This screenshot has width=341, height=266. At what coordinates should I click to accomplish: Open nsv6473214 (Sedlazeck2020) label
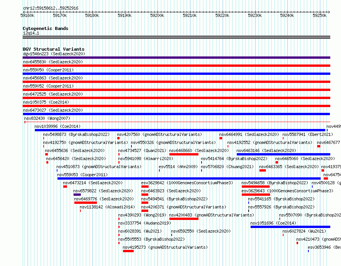coord(93,183)
